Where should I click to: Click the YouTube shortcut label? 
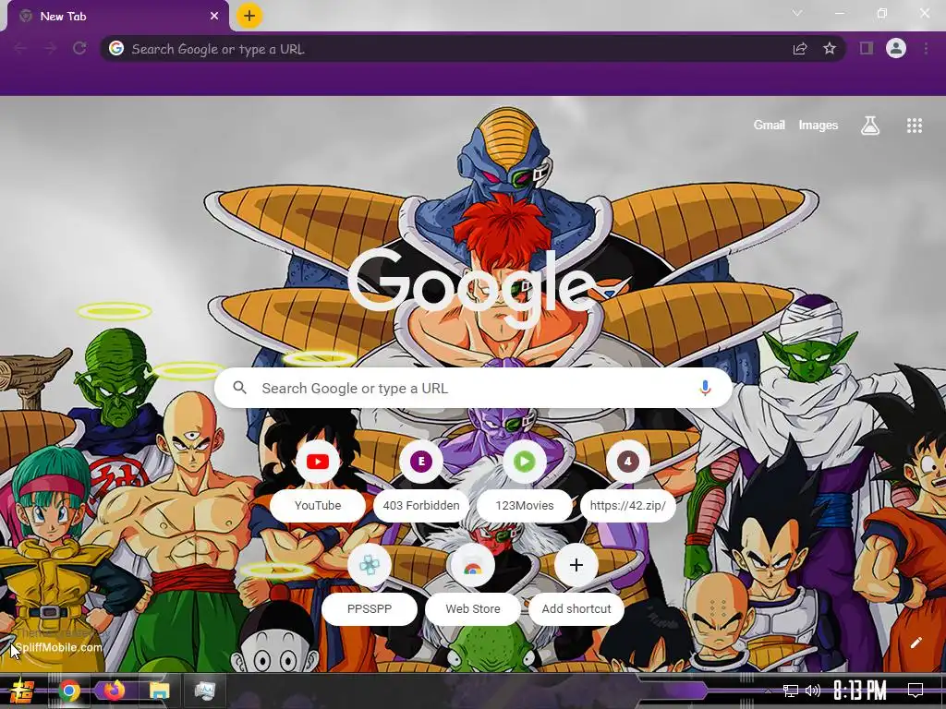[318, 505]
